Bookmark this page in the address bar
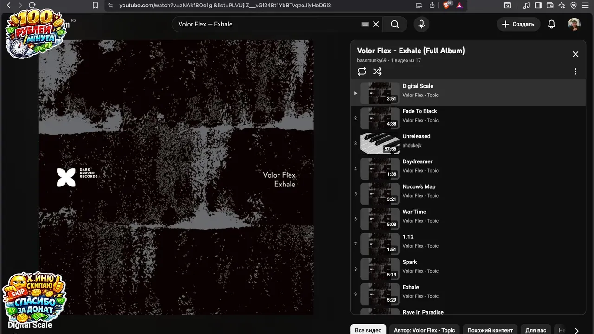 tap(96, 6)
